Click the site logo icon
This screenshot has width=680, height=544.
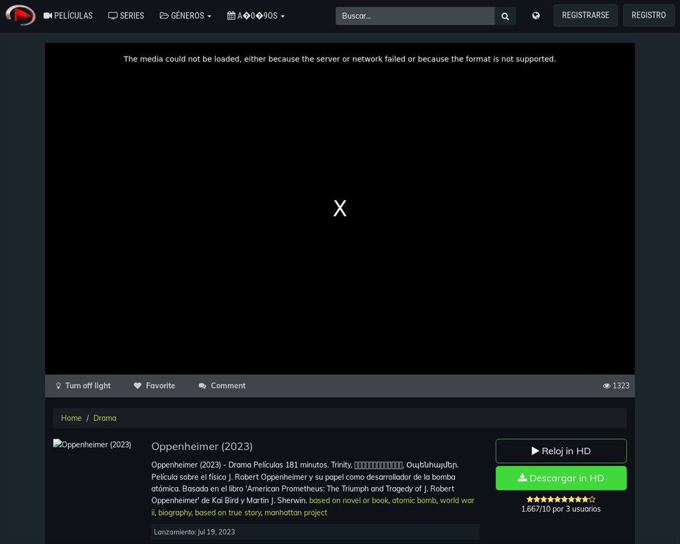pyautogui.click(x=20, y=15)
